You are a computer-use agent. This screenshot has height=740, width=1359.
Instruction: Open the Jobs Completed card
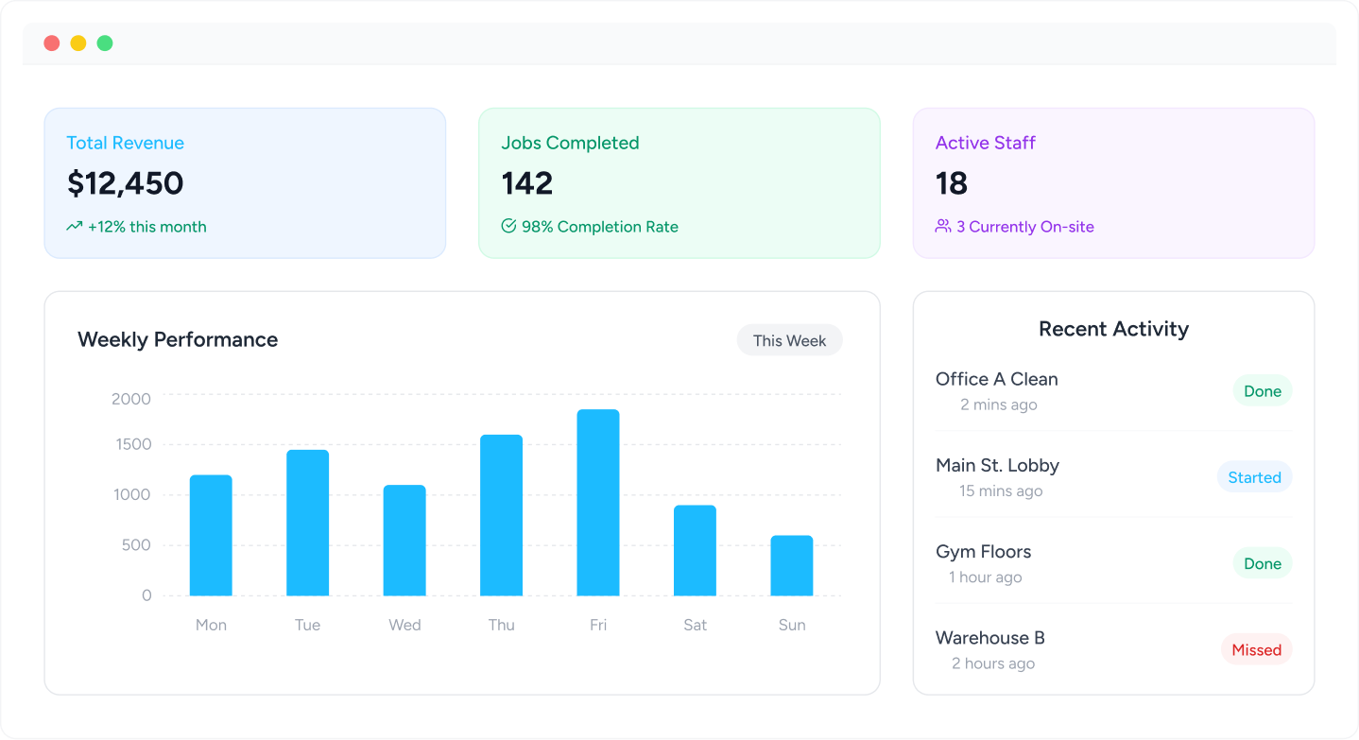[x=679, y=182]
